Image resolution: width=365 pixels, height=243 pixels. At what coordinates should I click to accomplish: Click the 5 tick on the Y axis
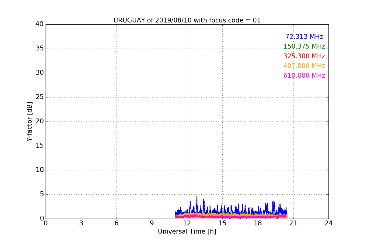42,194
